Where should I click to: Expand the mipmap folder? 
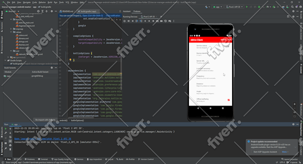pos(11,29)
